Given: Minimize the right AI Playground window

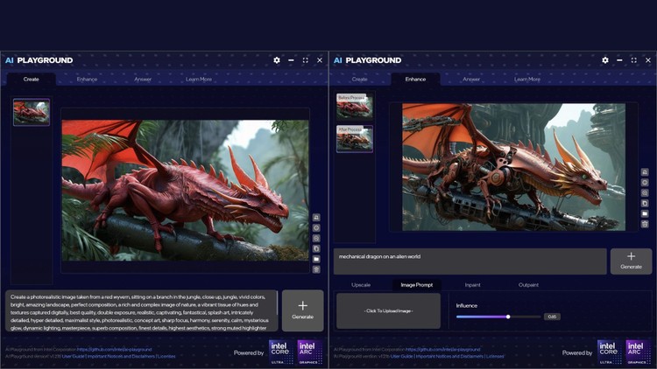Looking at the screenshot, I should tap(619, 60).
